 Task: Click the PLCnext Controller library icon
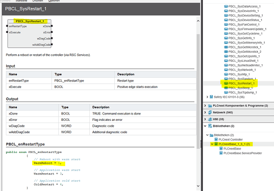216,139
